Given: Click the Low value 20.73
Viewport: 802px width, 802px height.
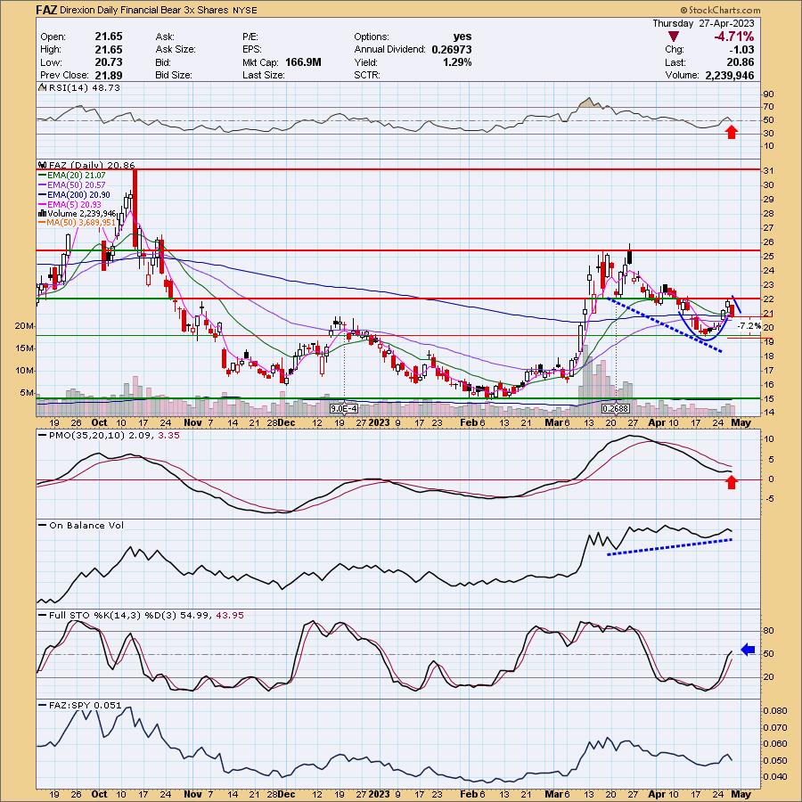Looking at the screenshot, I should tap(109, 61).
